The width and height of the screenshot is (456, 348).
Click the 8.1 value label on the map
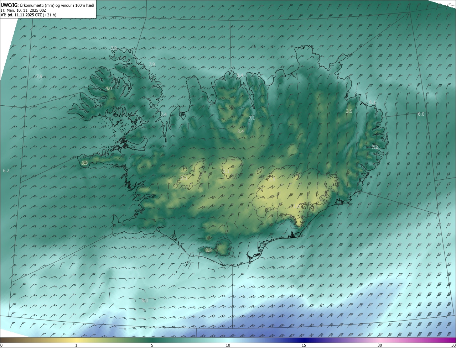[372, 102]
